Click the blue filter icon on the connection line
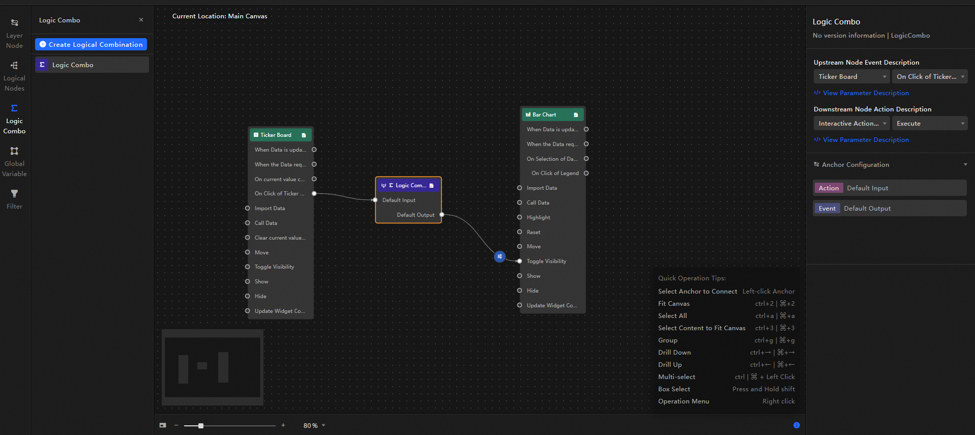 [x=500, y=256]
